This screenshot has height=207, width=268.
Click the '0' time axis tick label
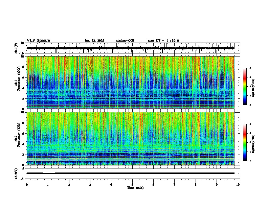coord(27,185)
